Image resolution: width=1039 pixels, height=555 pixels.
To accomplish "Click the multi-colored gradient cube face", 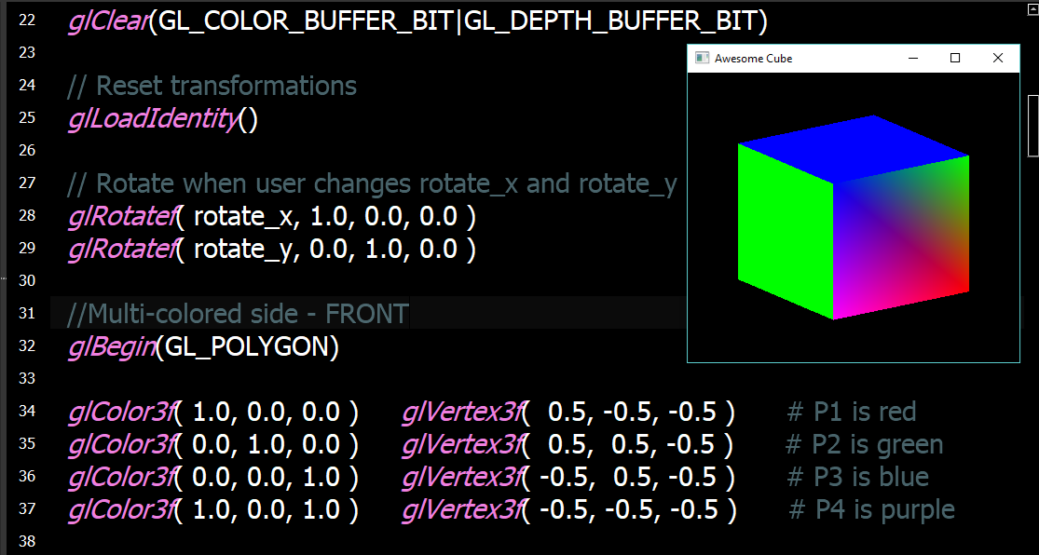I will coord(902,237).
